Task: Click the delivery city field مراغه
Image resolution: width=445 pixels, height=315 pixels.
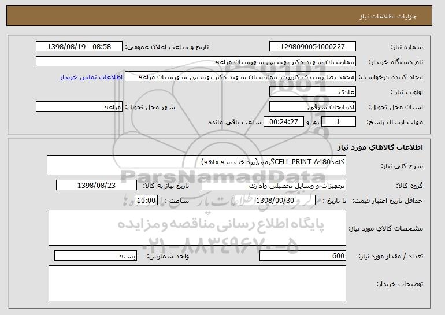Action: tap(79, 107)
